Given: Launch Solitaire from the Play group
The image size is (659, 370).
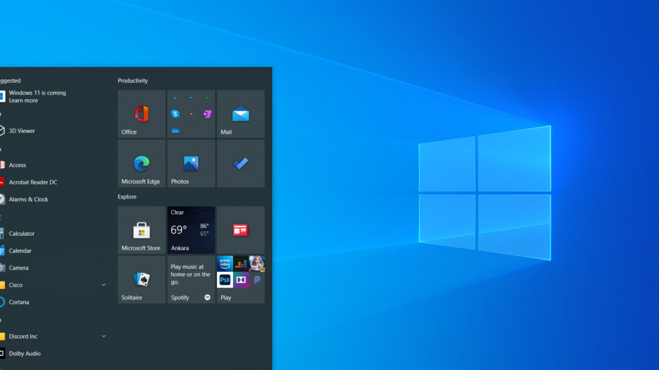Looking at the screenshot, I should click(141, 279).
